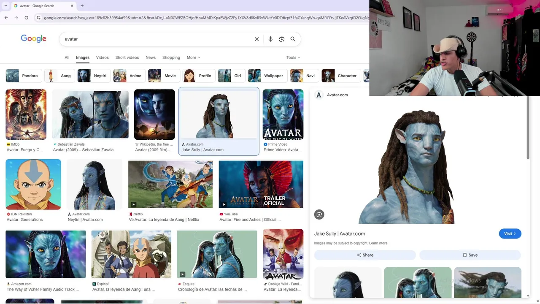This screenshot has height=304, width=540.
Task: Open the Sebastian Zavala Avatar 2009 image
Action: pyautogui.click(x=90, y=114)
